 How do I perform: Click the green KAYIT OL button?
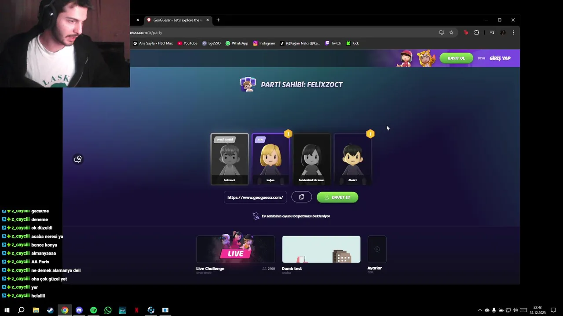[x=456, y=58]
